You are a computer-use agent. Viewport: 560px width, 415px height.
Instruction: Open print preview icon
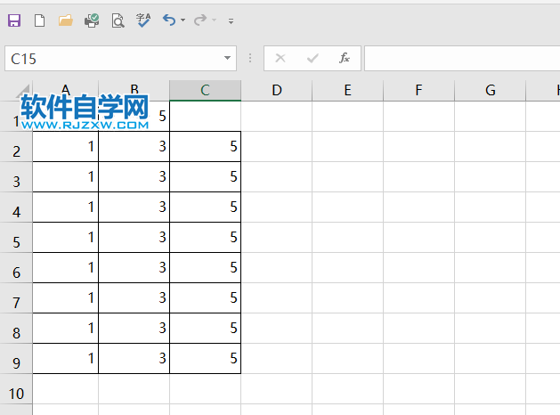[x=118, y=20]
